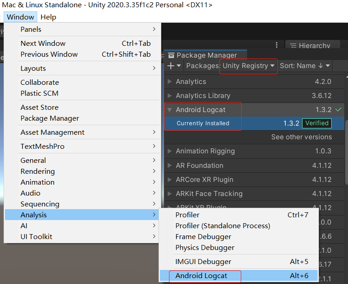
Task: Expand the AR Foundation package
Action: click(170, 166)
